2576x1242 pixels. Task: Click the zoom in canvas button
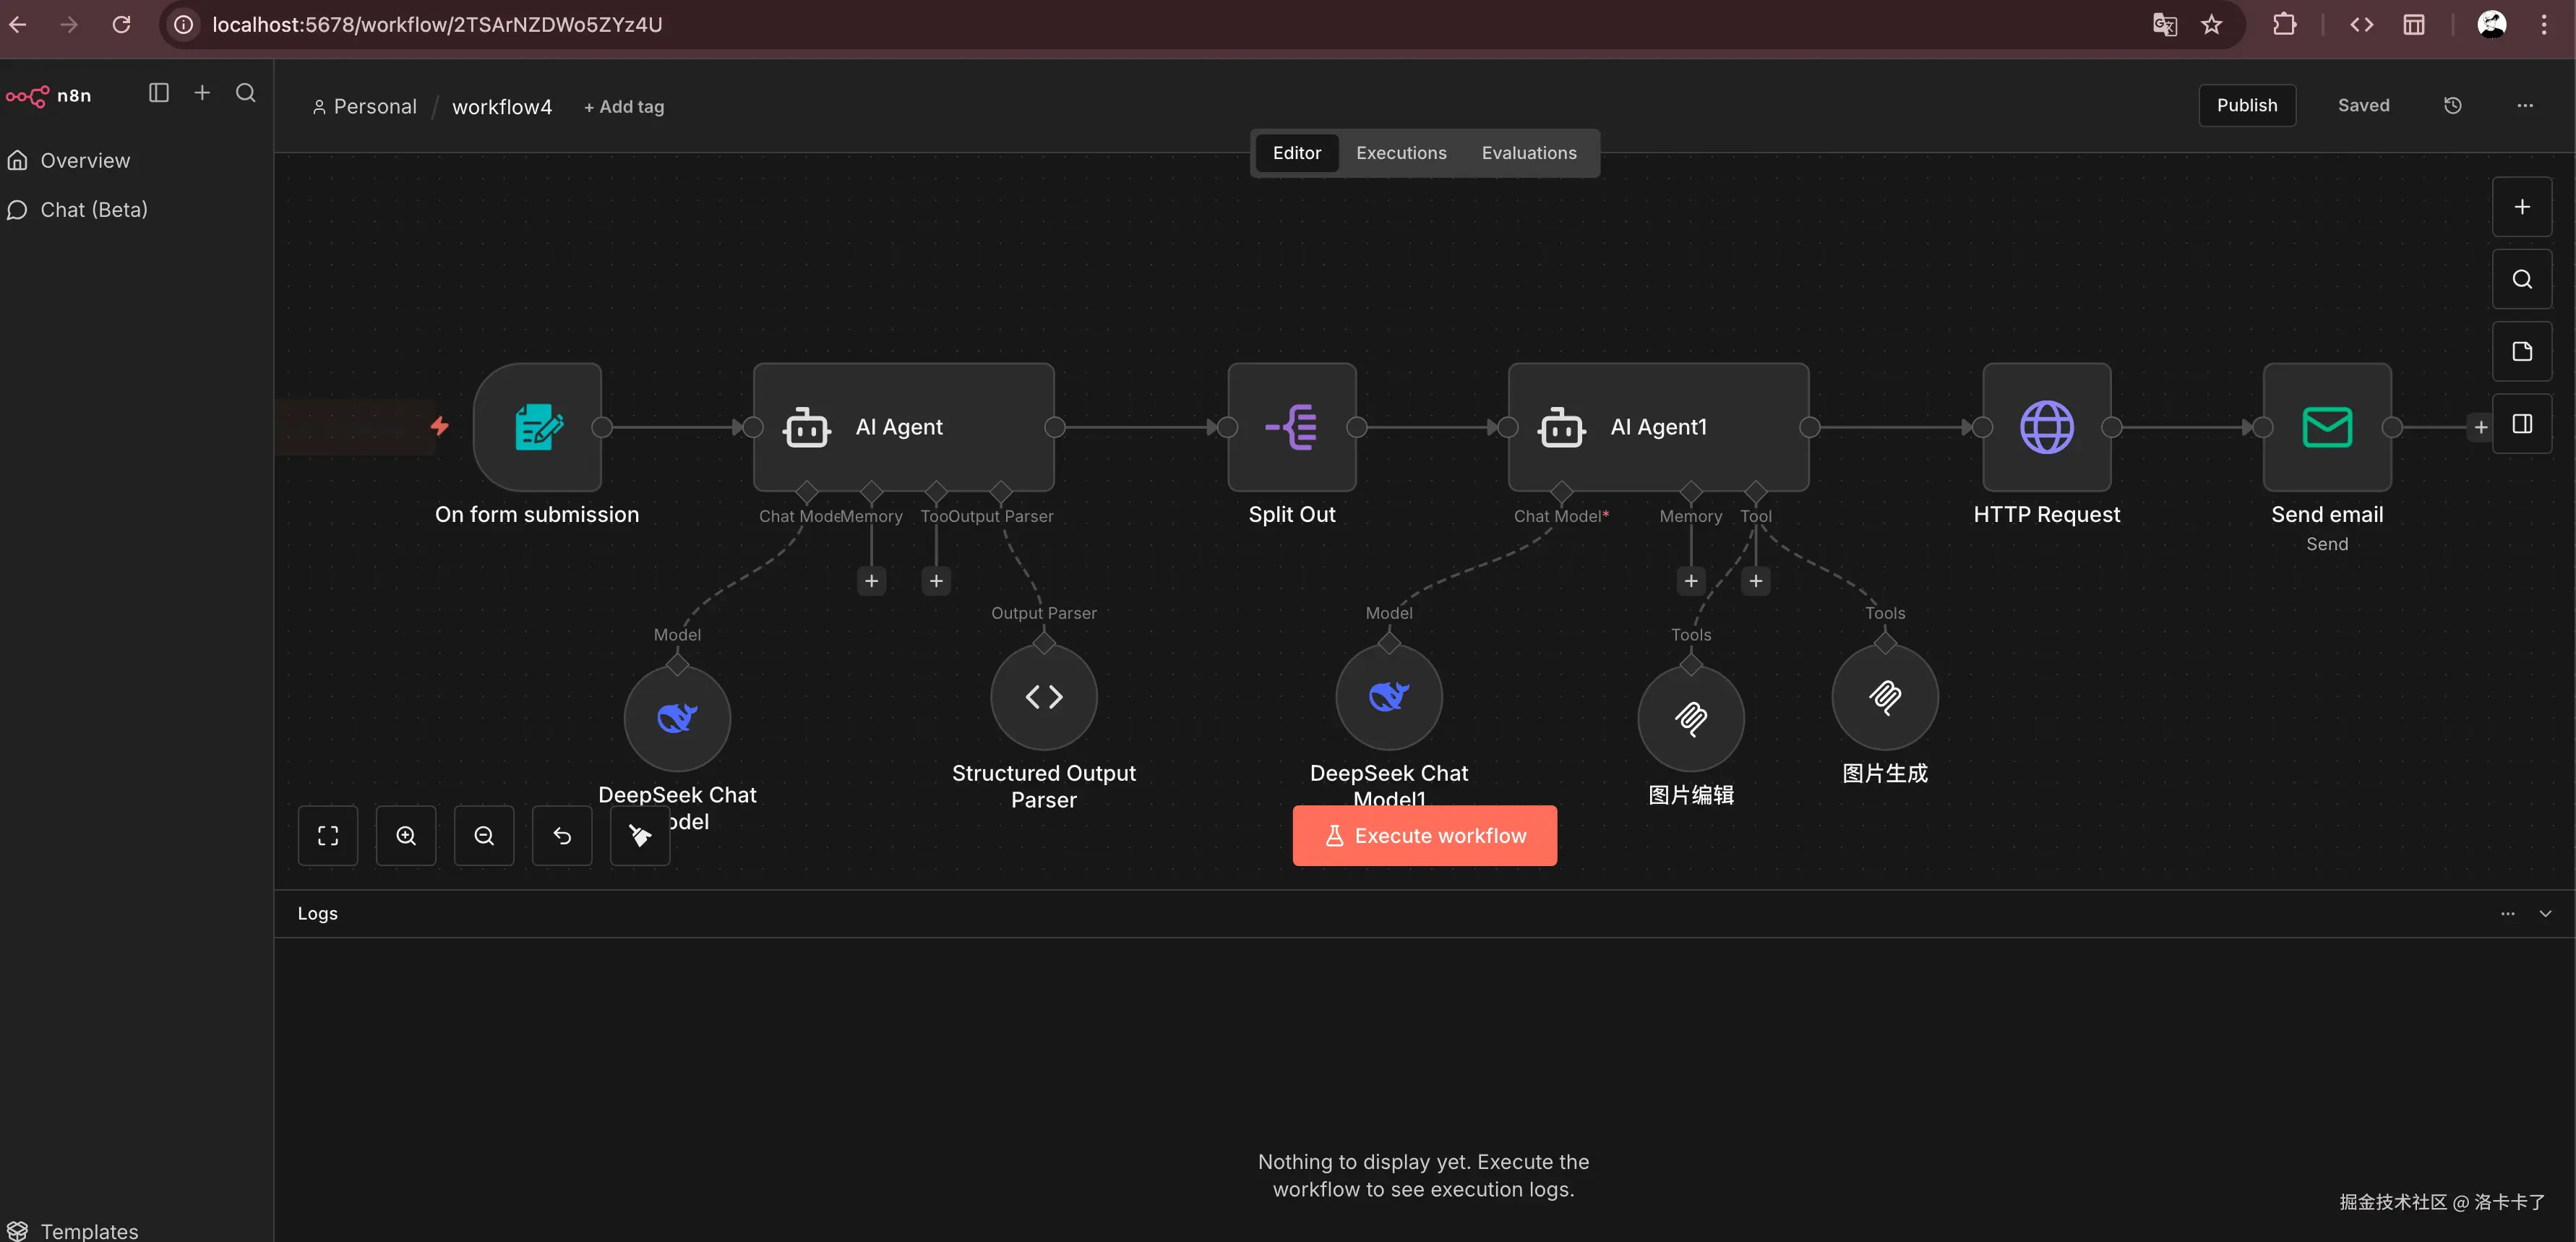click(x=405, y=836)
